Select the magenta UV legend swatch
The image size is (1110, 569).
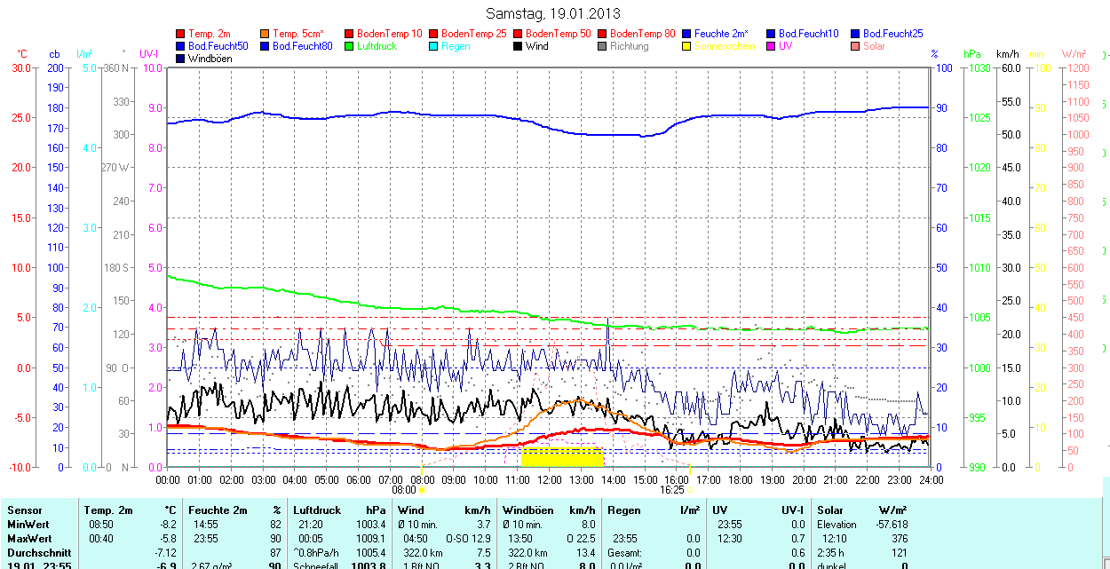tap(772, 46)
